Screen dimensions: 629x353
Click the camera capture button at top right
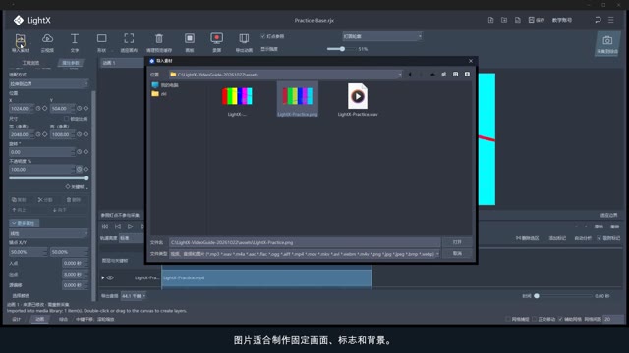pos(607,43)
